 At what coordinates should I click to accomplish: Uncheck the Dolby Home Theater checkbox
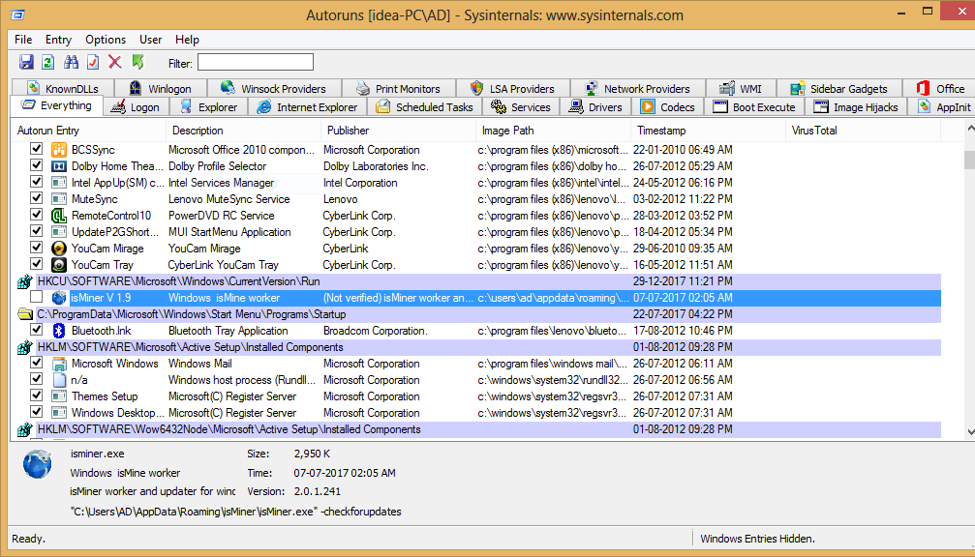tap(37, 165)
